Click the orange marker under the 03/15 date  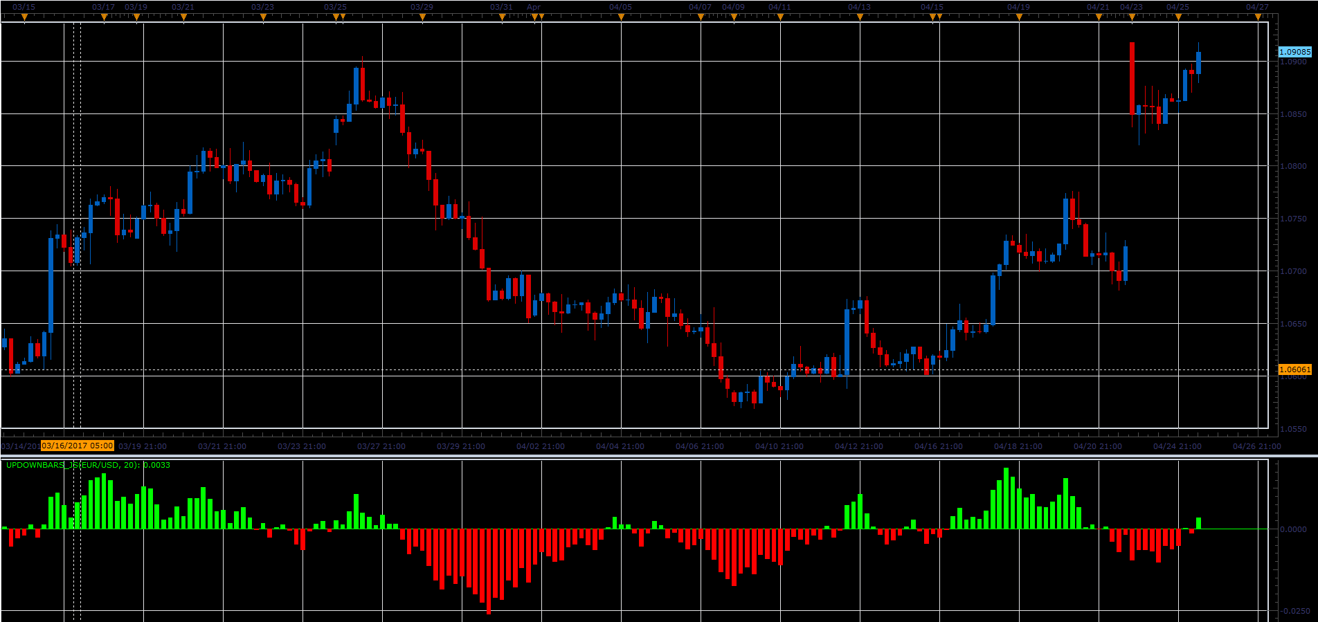[24, 17]
